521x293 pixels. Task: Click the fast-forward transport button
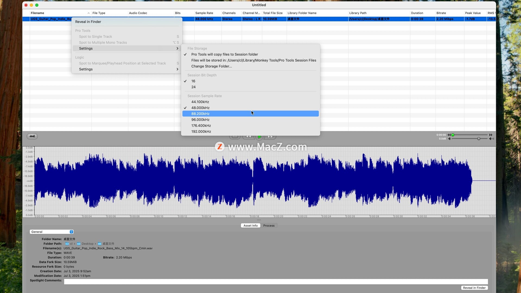[x=270, y=137]
